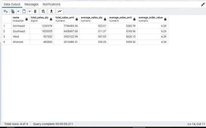The width and height of the screenshot is (206, 128).
Task: Click the Ln 14, Col 11 cursor indicator
Action: coord(196,124)
